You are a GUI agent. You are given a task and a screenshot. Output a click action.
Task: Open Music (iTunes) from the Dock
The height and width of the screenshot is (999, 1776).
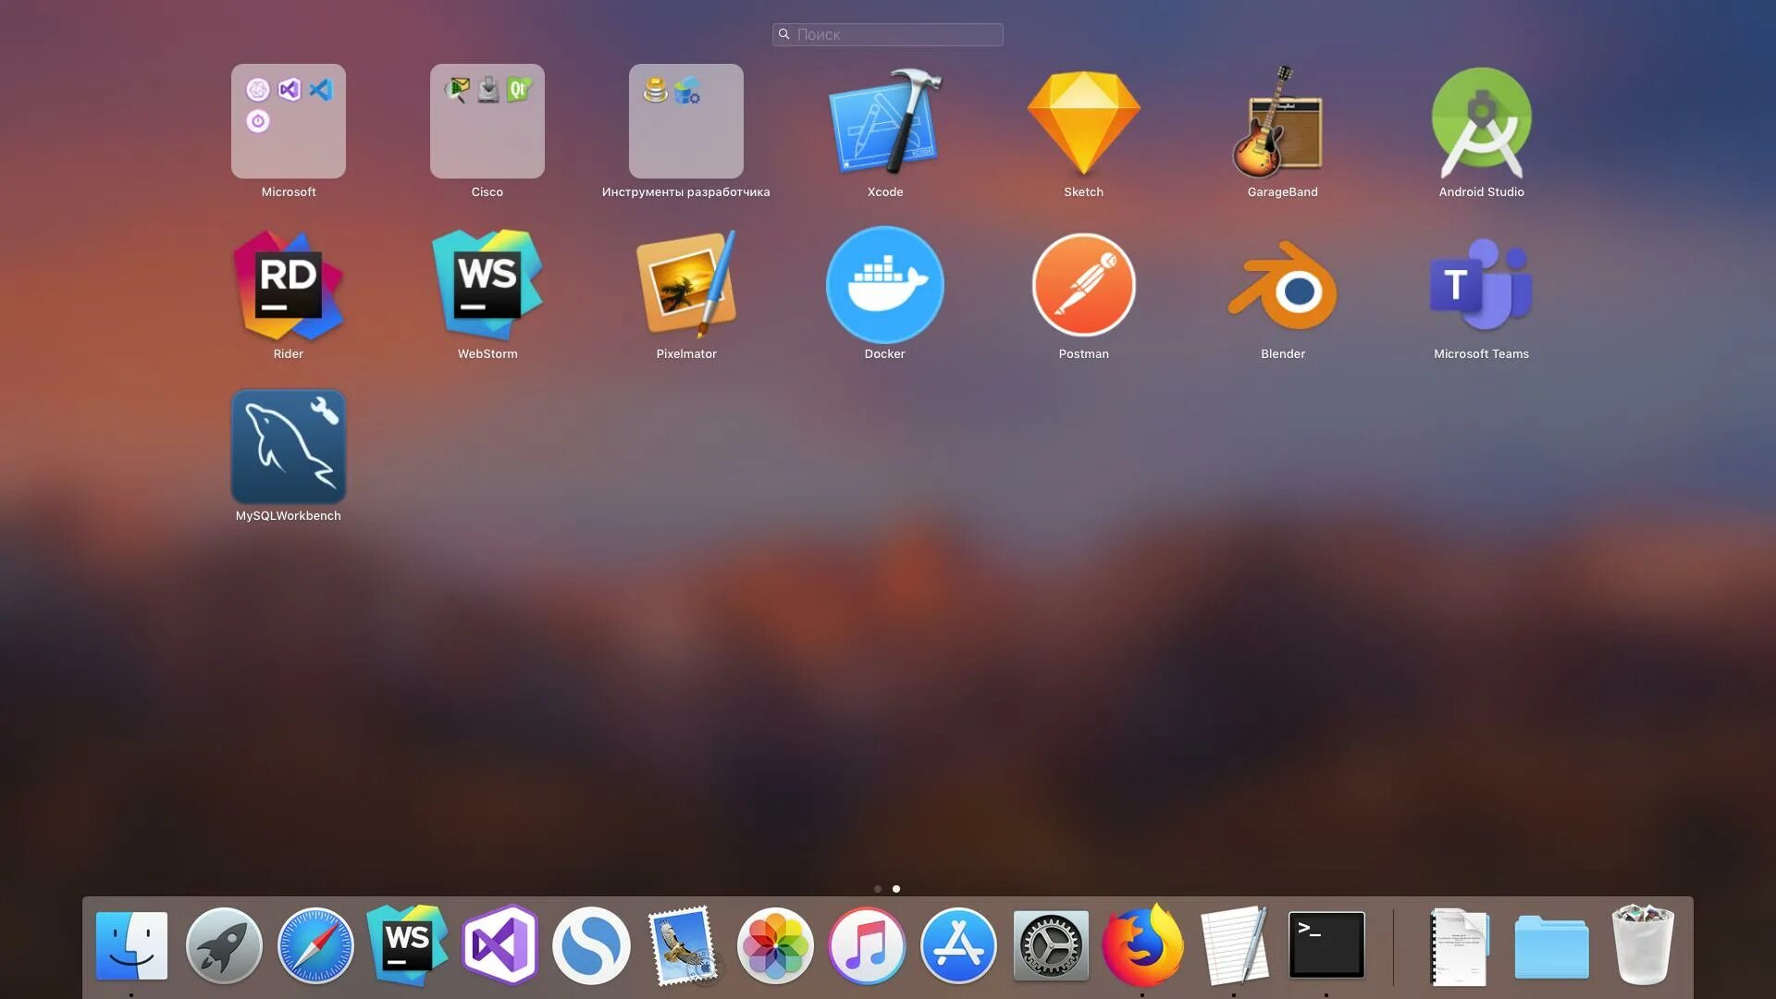[x=867, y=945]
